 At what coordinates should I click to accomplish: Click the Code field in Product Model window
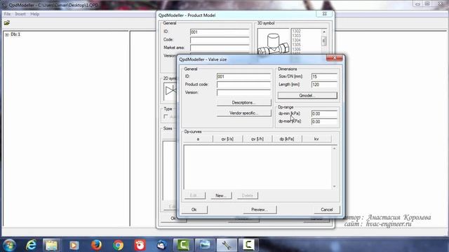[x=220, y=40]
